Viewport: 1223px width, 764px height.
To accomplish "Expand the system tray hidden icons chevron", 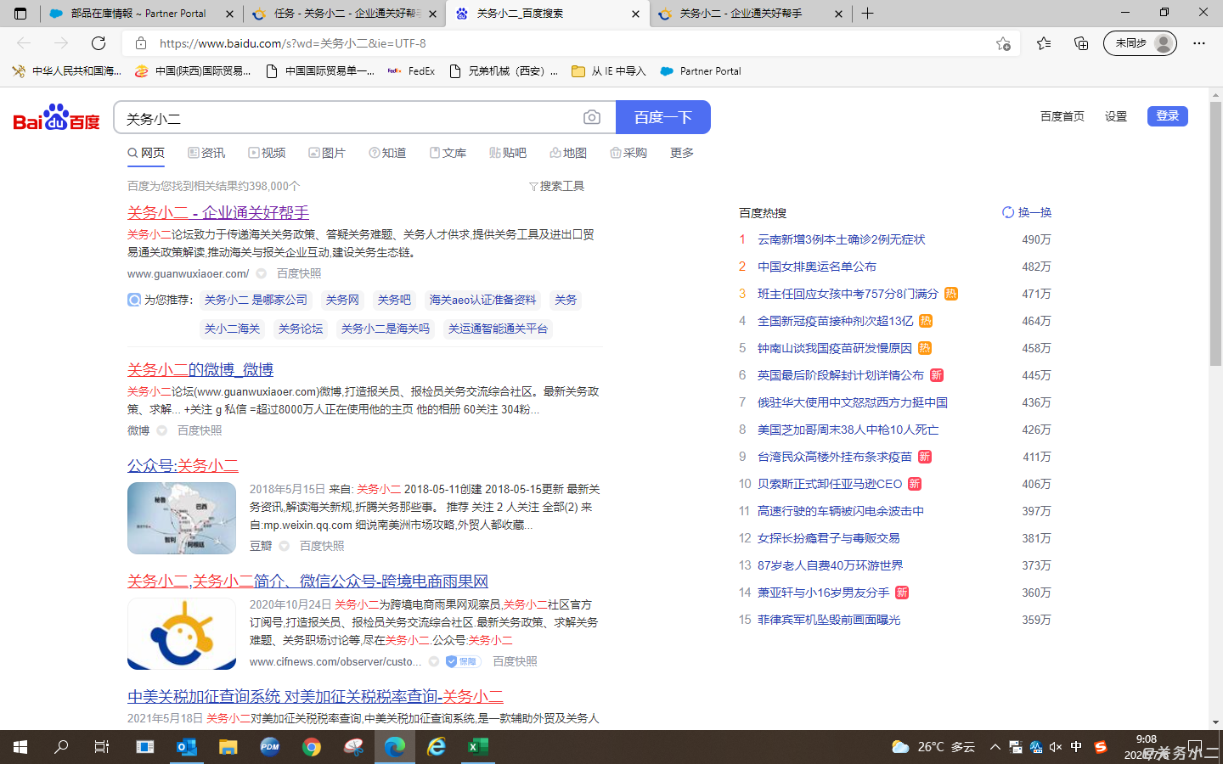I will pyautogui.click(x=995, y=747).
